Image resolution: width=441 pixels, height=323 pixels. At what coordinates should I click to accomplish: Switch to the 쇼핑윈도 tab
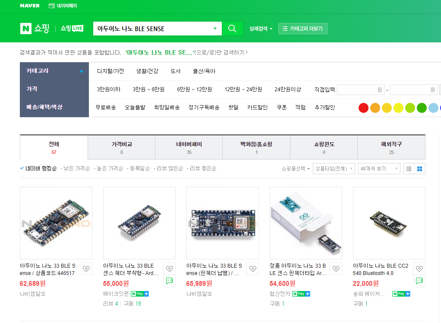[x=324, y=147]
